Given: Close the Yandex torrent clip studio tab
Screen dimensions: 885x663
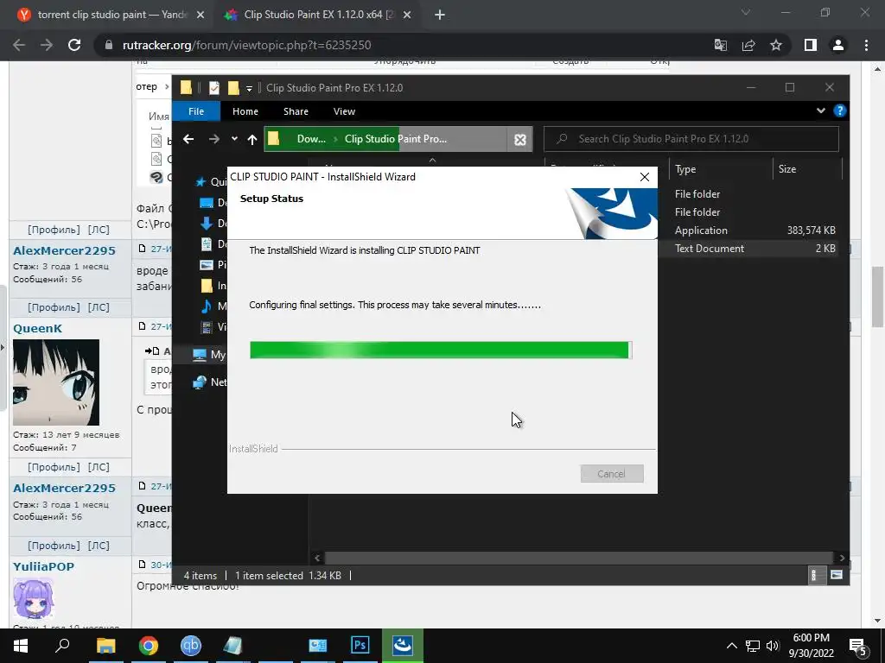Looking at the screenshot, I should pos(201,16).
